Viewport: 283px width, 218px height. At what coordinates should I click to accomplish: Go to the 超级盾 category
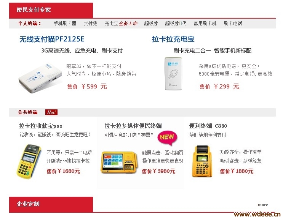[151, 24]
